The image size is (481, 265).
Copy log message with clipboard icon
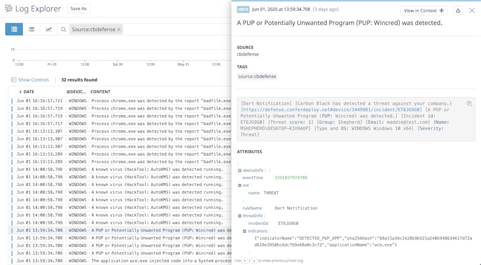469,103
